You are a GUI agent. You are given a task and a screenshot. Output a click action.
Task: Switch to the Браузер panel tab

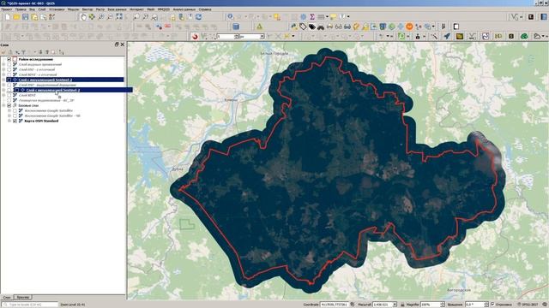tap(23, 297)
